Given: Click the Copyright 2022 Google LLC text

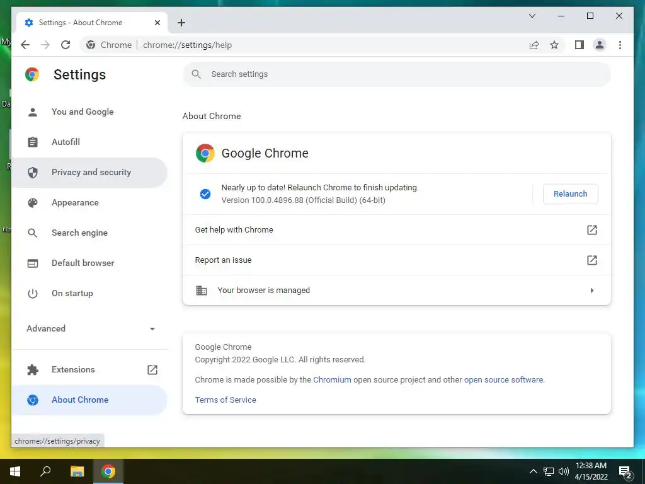Looking at the screenshot, I should (280, 360).
